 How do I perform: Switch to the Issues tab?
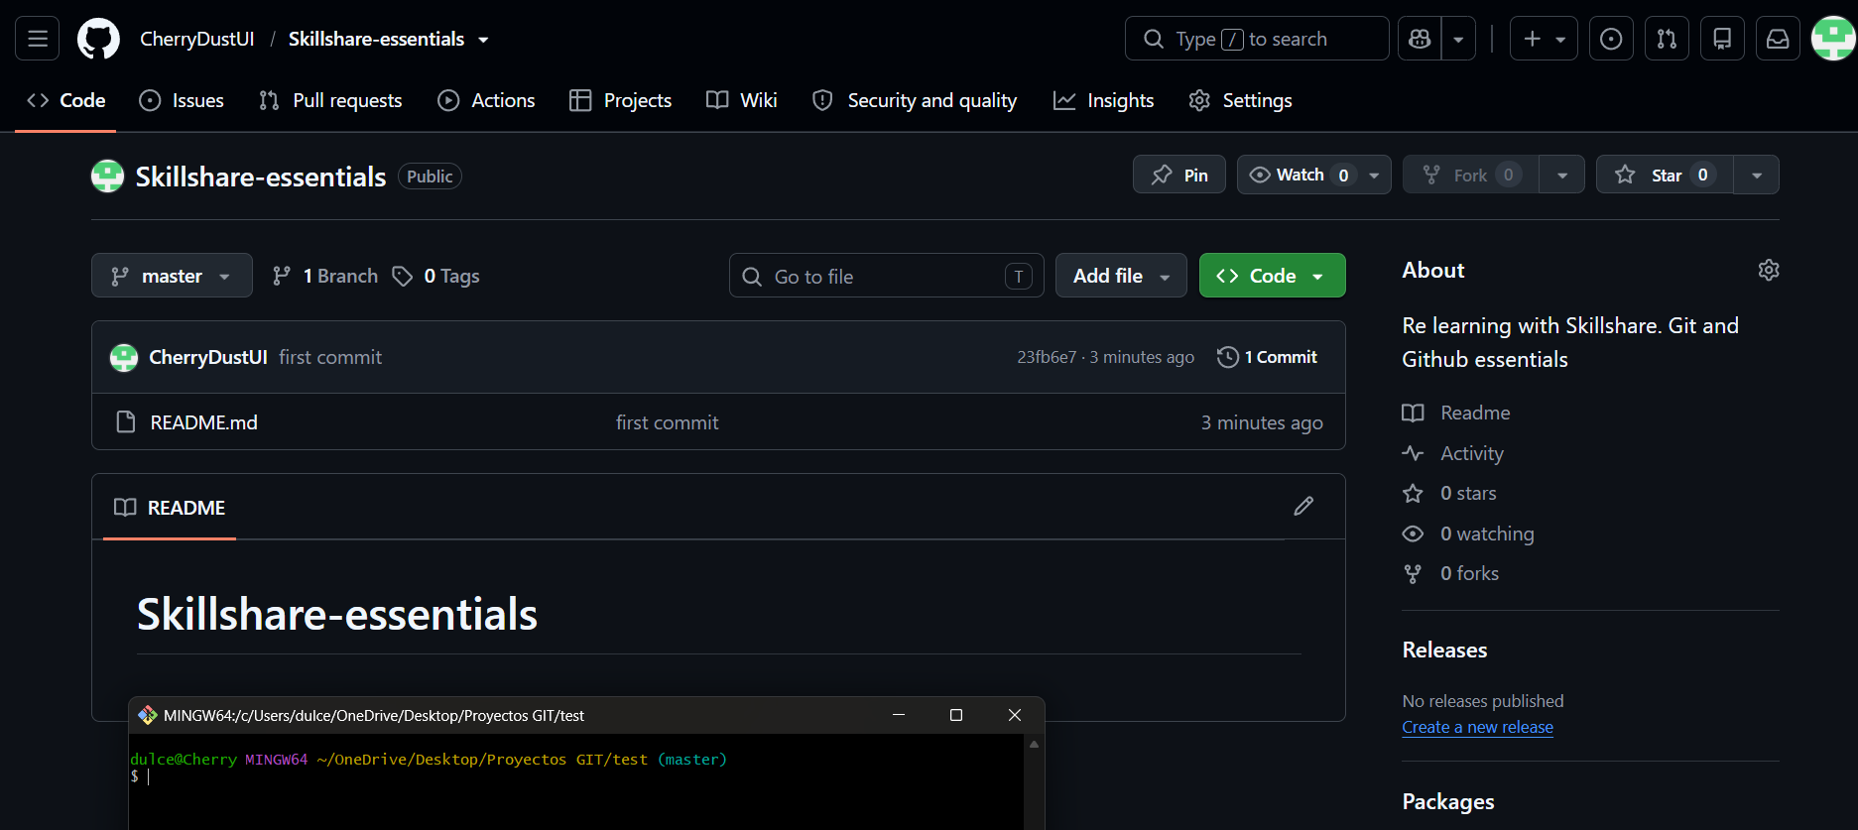pyautogui.click(x=182, y=100)
